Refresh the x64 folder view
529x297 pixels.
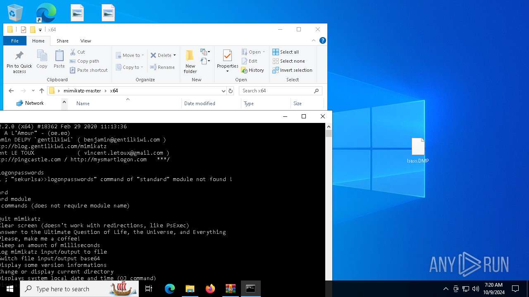point(231,91)
